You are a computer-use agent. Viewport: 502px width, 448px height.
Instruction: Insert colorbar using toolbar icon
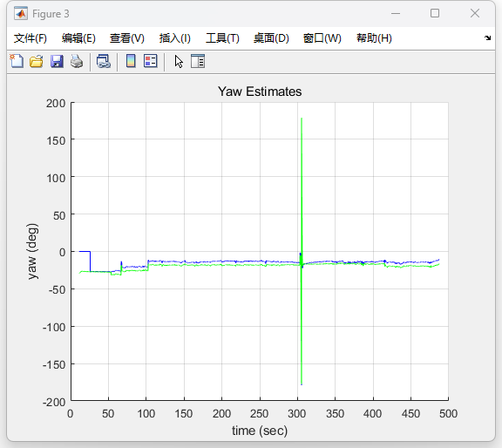coord(131,61)
